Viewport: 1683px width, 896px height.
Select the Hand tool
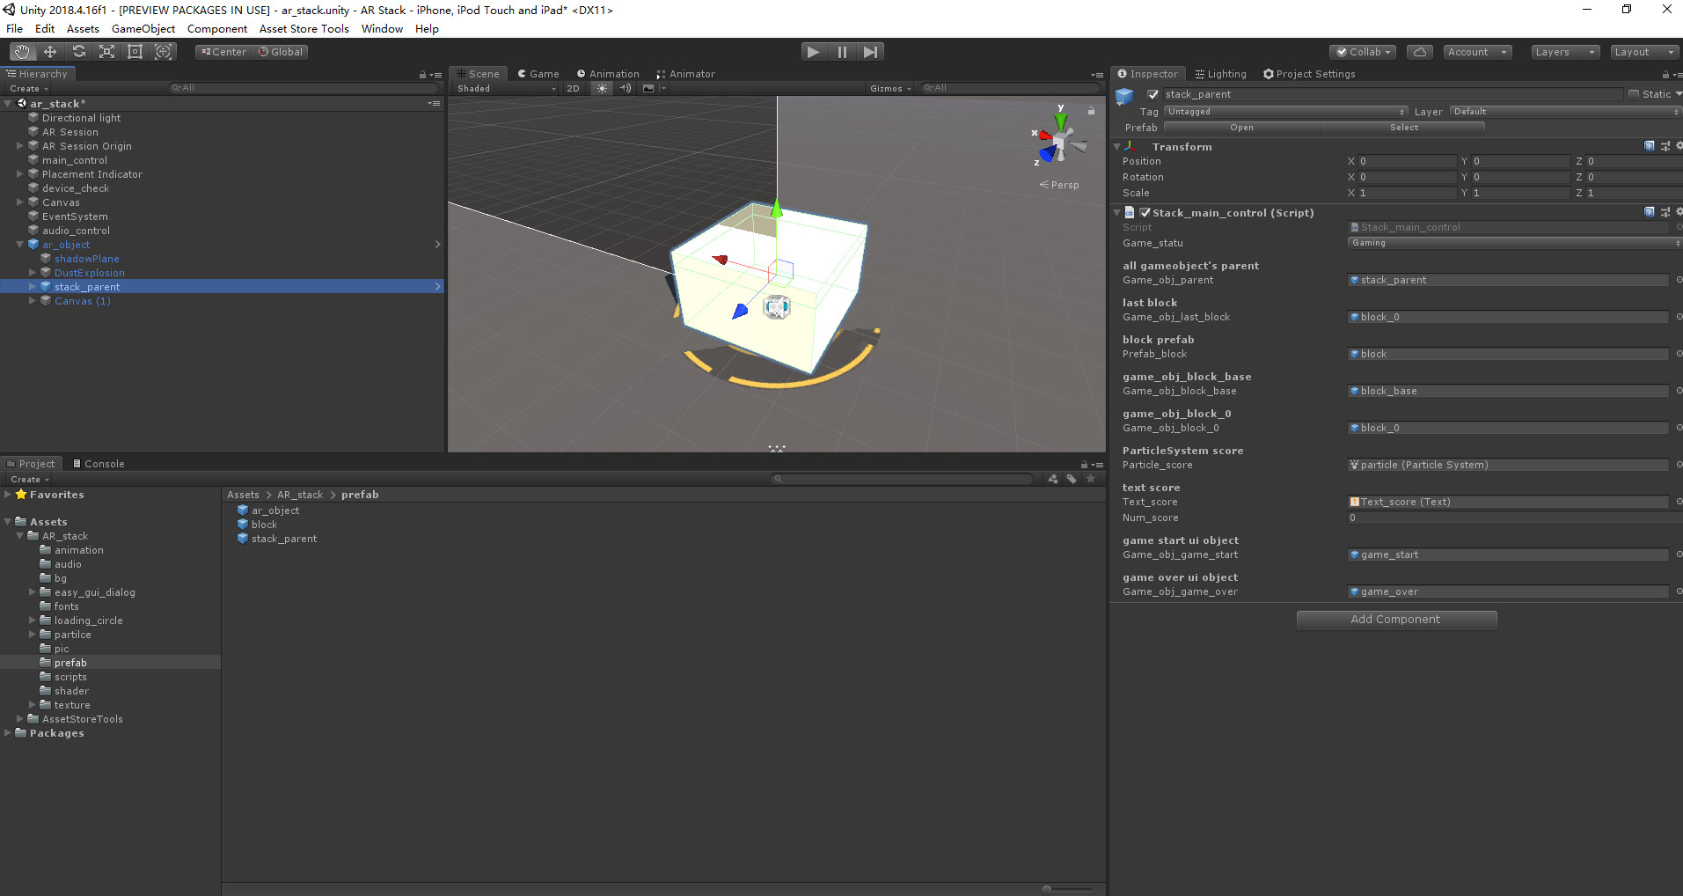click(x=20, y=51)
